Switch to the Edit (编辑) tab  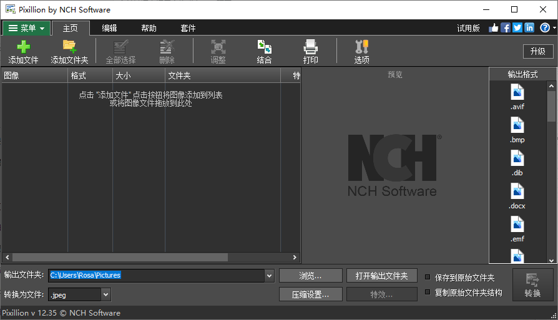[109, 28]
